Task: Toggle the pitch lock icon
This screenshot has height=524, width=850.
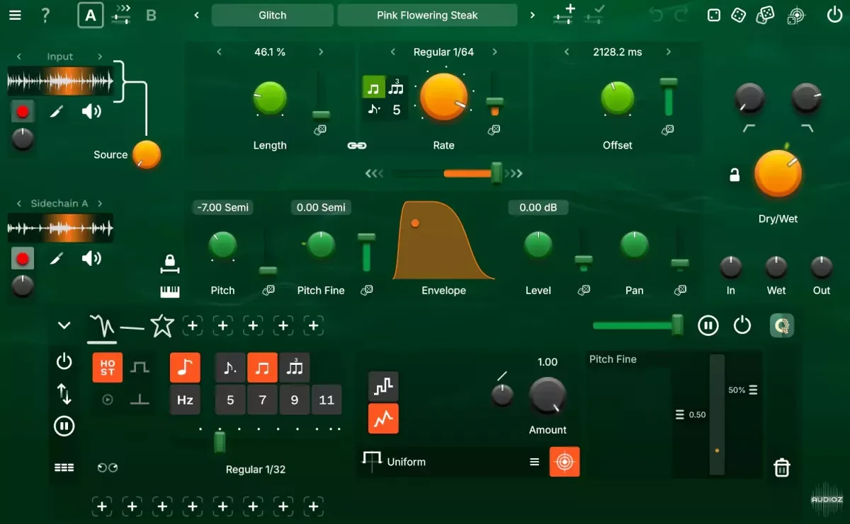Action: [x=170, y=264]
